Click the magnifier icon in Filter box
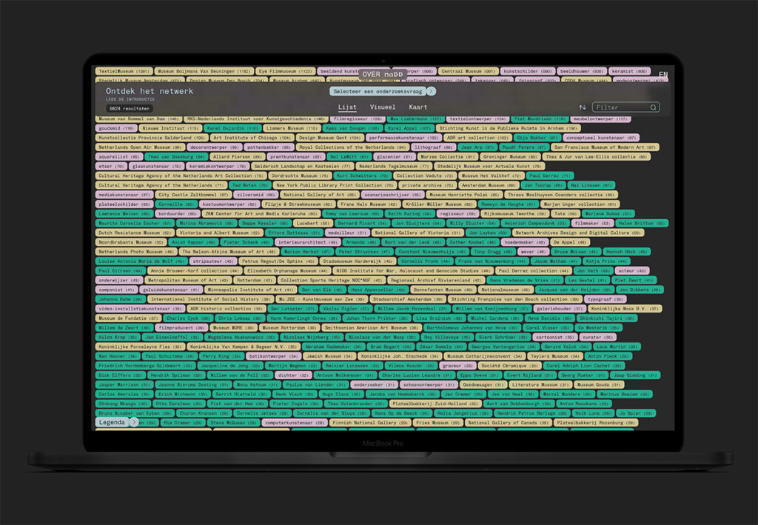The height and width of the screenshot is (525, 758). click(653, 107)
